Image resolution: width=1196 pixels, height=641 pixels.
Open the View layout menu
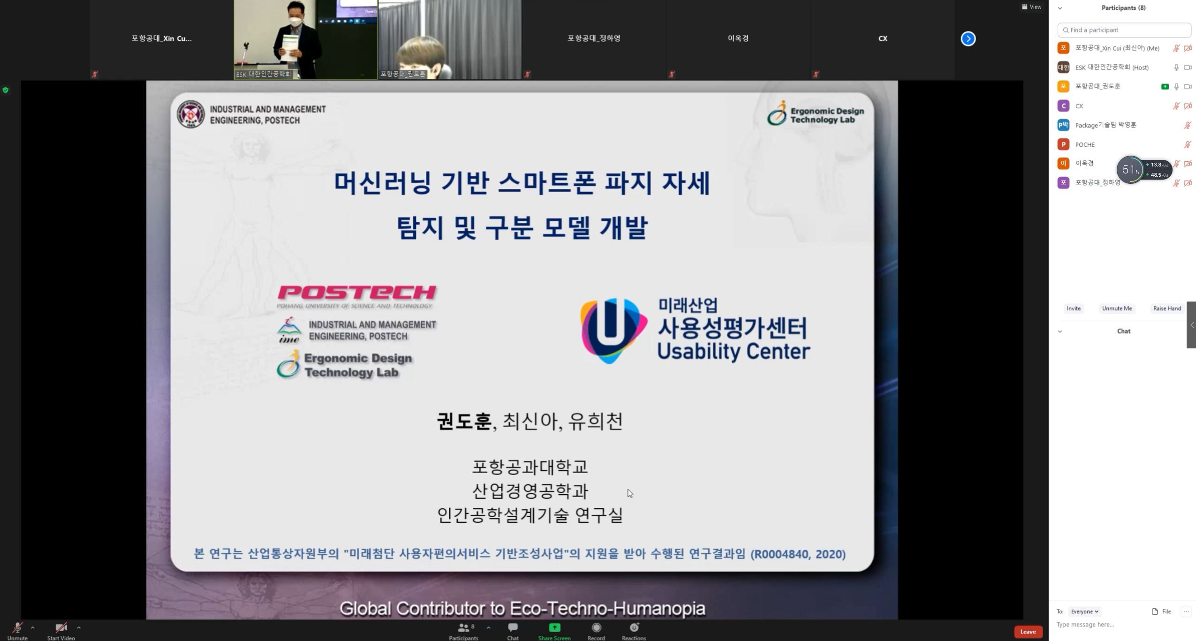coord(1031,7)
